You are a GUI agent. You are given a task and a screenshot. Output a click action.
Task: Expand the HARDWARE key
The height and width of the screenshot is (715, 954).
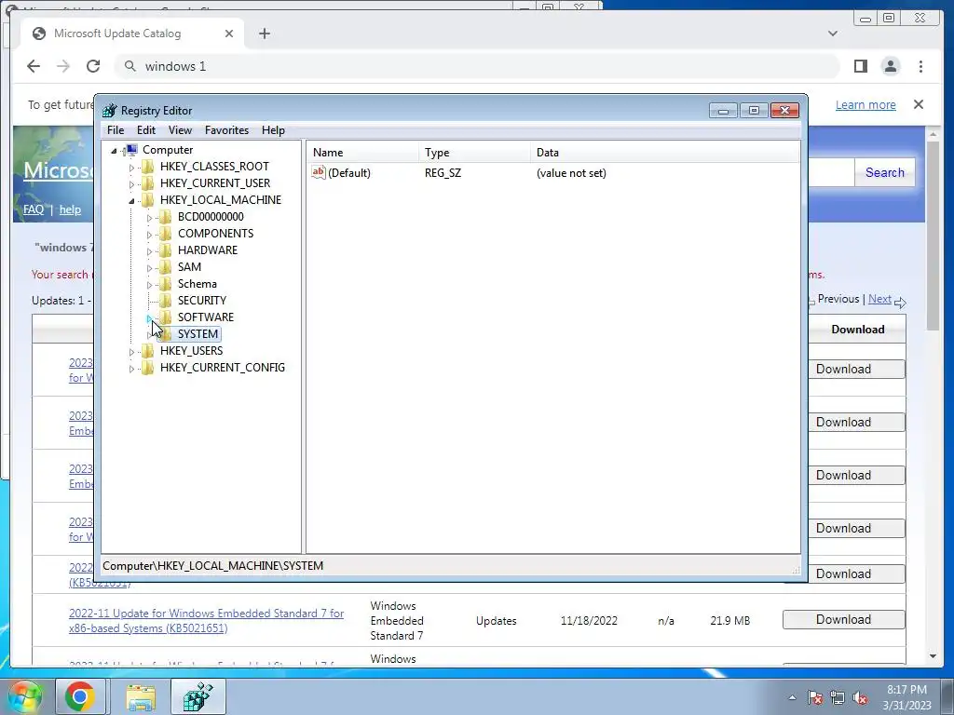[149, 251]
